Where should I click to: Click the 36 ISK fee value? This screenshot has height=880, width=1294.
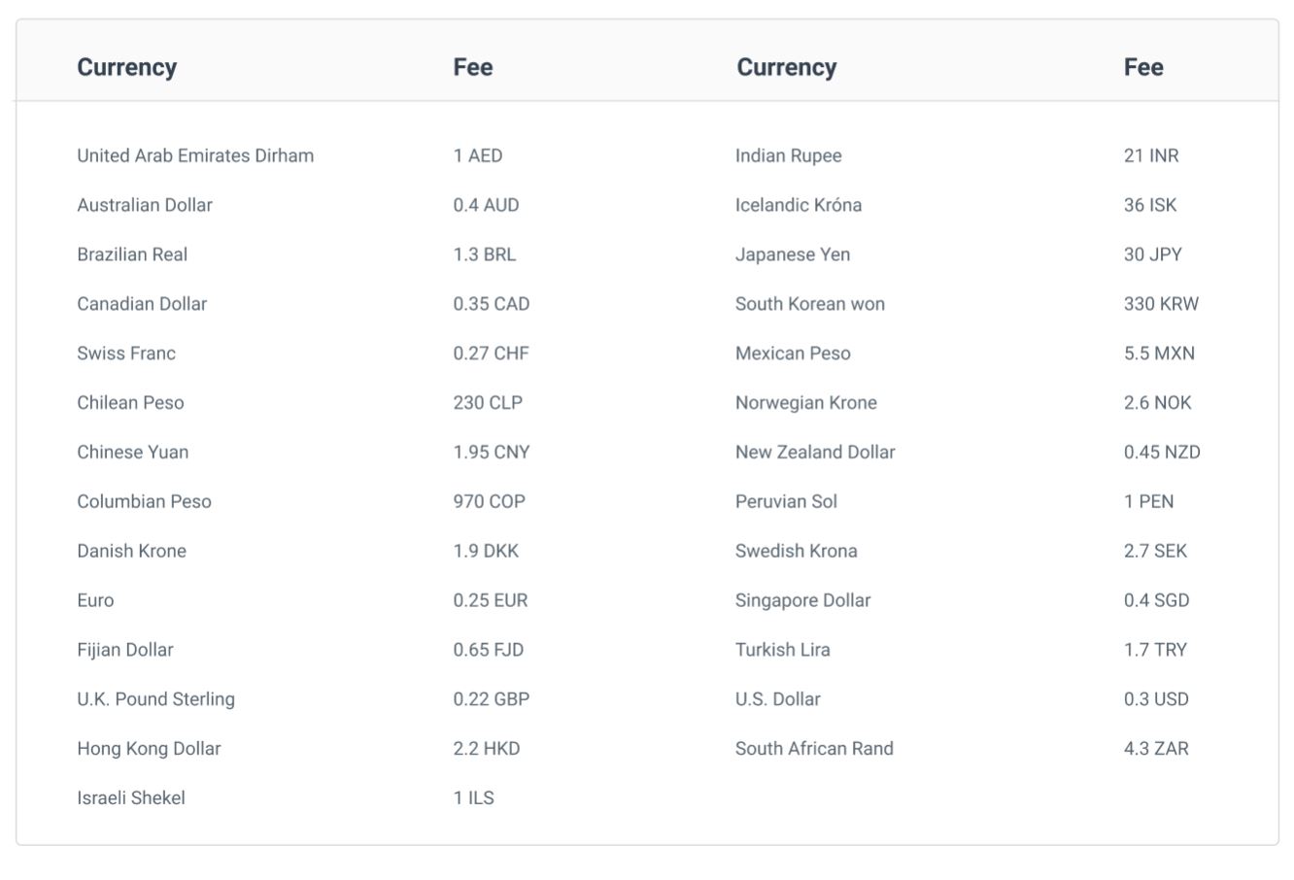click(x=1150, y=205)
